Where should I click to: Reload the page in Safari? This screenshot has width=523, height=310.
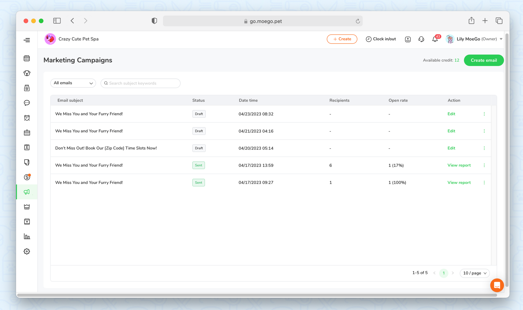click(x=358, y=21)
